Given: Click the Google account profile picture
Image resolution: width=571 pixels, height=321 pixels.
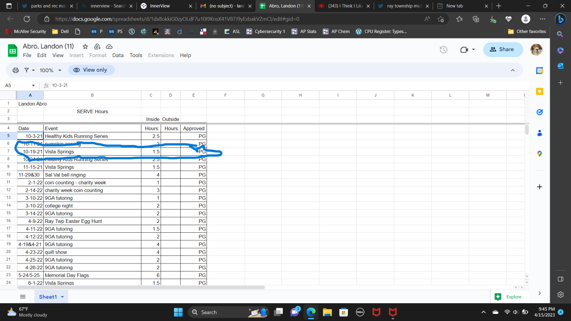Looking at the screenshot, I should tap(536, 49).
